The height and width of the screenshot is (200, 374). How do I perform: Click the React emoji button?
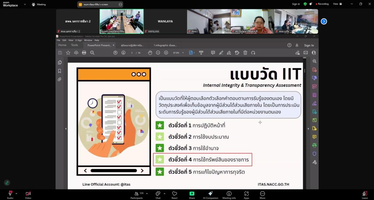pyautogui.click(x=174, y=194)
